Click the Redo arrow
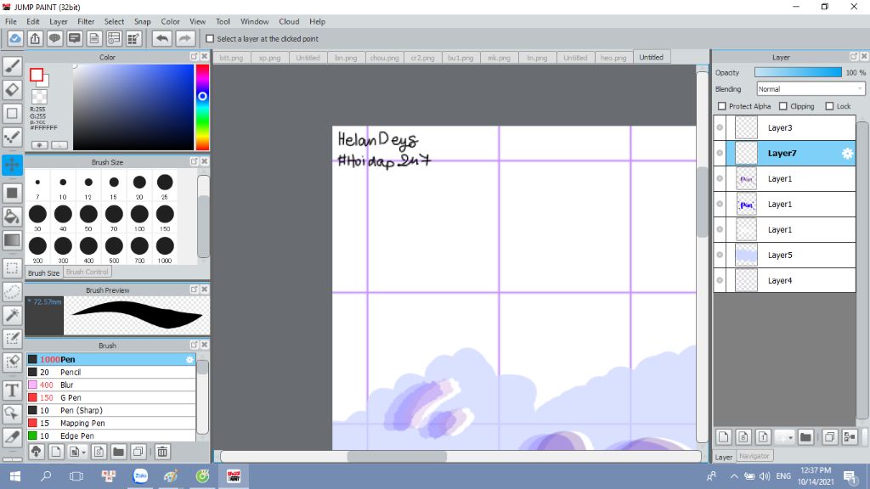 click(x=185, y=38)
